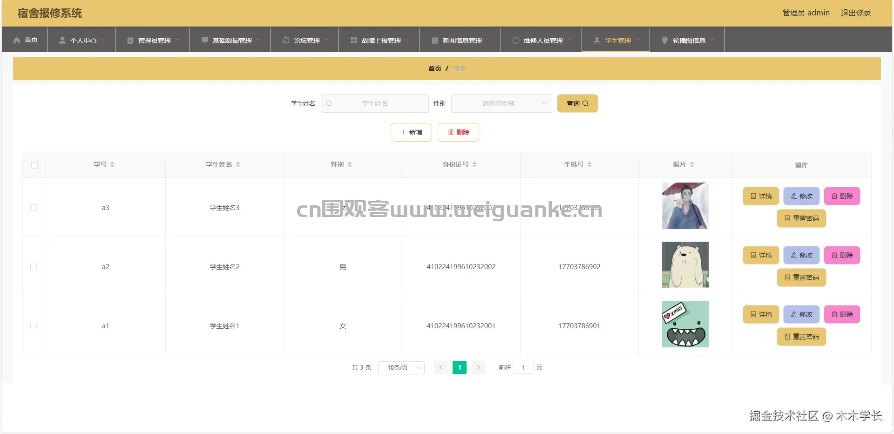This screenshot has width=894, height=434.
Task: Open the 学生管理 menu label
Action: (x=618, y=41)
